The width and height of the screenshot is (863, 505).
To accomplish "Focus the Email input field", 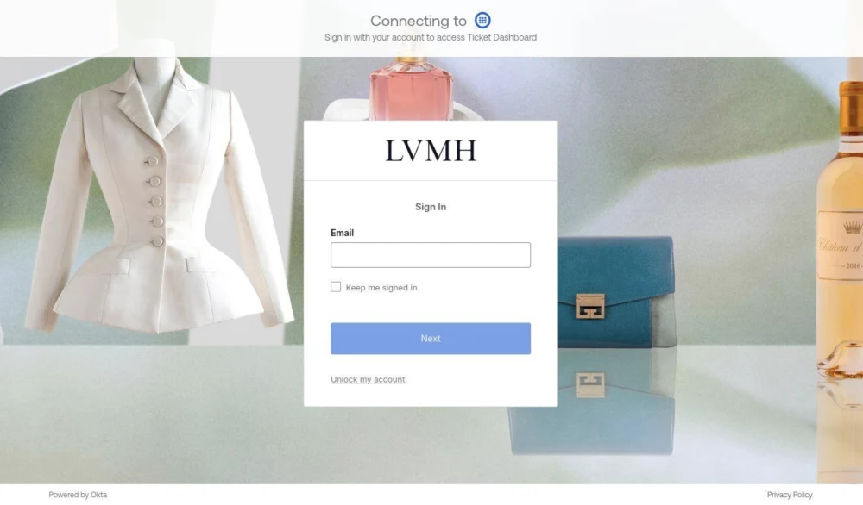I will [x=431, y=255].
